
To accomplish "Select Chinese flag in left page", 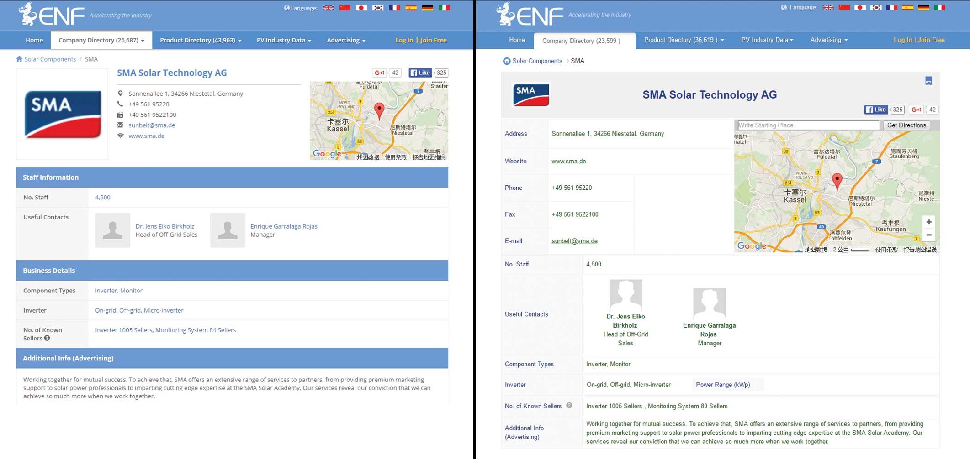I will coord(345,8).
